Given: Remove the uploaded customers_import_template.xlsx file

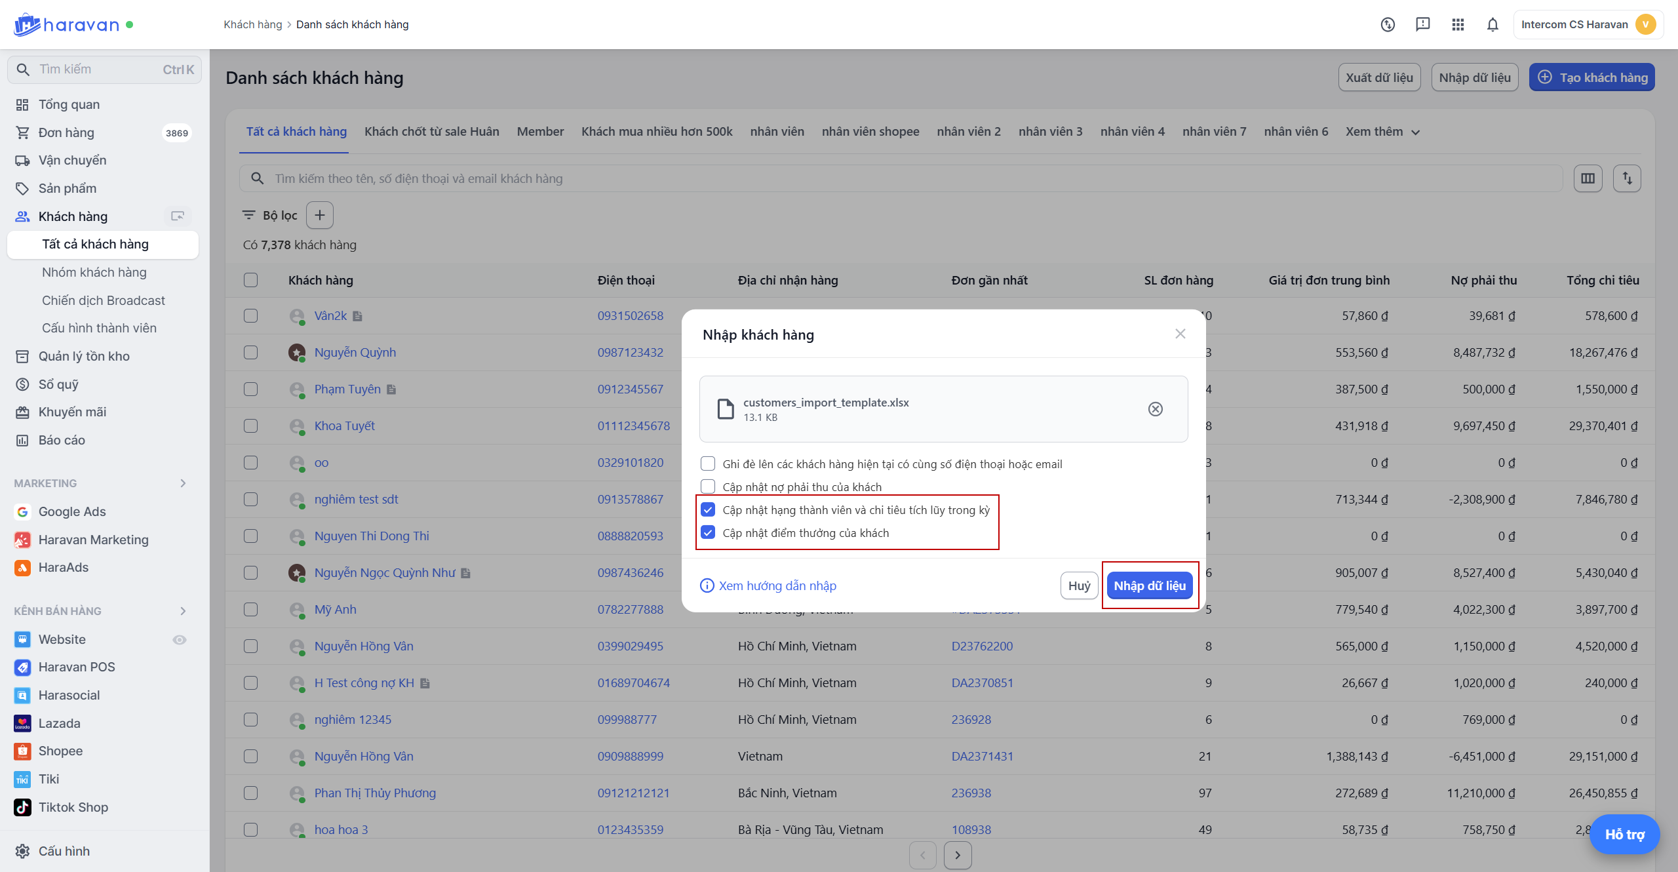Looking at the screenshot, I should (1155, 409).
